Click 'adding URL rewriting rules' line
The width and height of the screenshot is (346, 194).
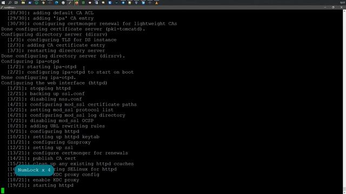click(56, 126)
